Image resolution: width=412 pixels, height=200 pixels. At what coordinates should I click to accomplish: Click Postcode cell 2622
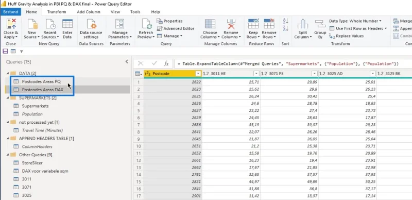173,82
